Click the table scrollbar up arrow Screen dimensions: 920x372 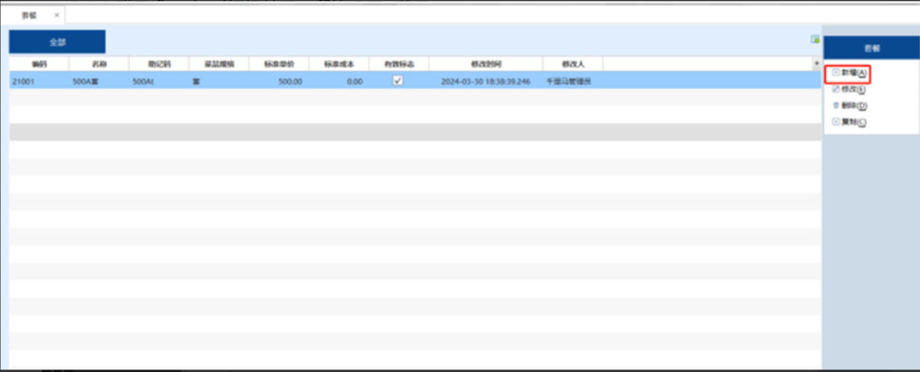pyautogui.click(x=817, y=64)
